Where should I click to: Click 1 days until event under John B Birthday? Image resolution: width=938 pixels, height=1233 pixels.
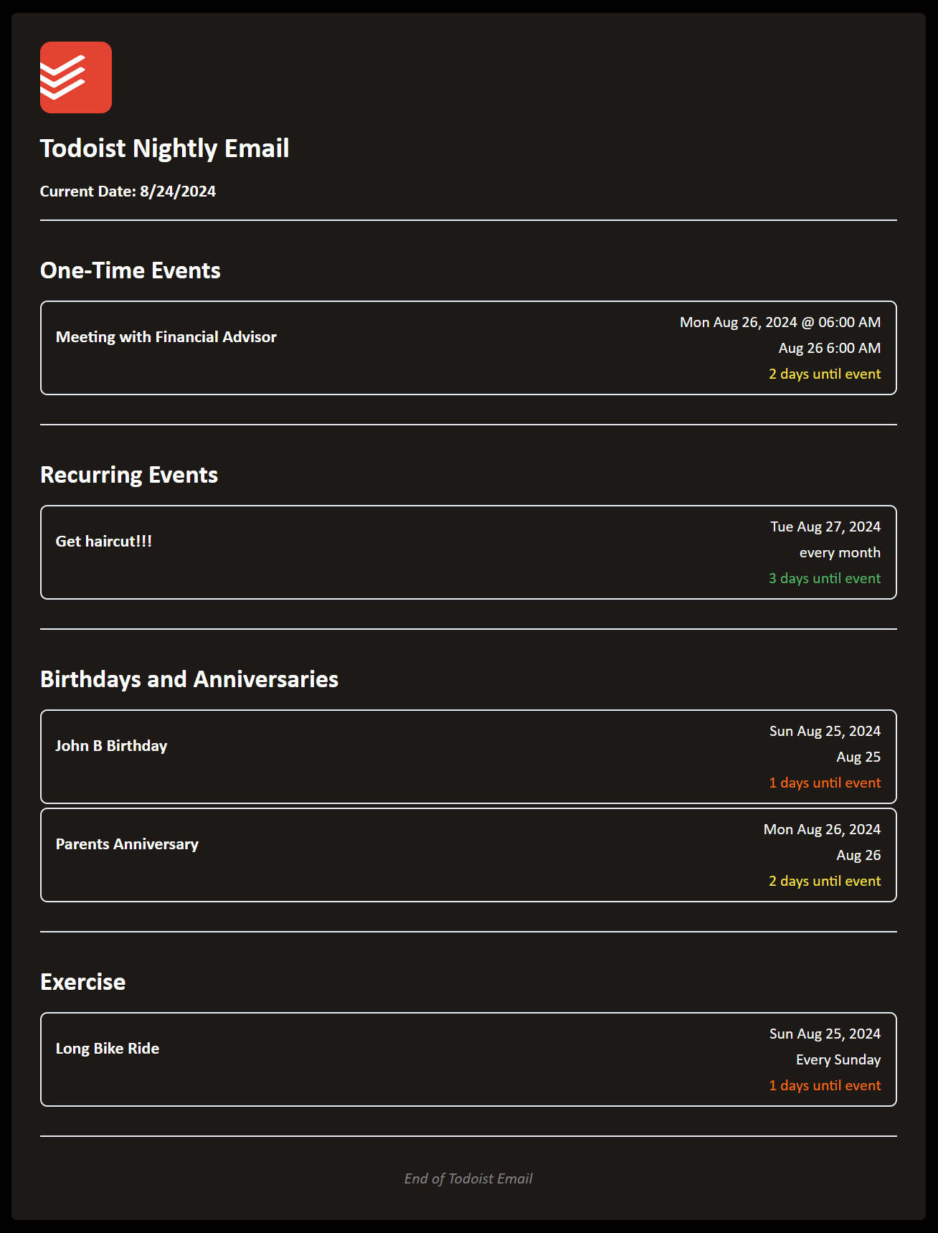click(x=825, y=783)
